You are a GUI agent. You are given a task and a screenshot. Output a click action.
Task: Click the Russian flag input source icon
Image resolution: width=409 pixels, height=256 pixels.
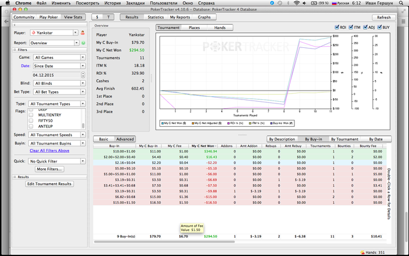[334, 4]
